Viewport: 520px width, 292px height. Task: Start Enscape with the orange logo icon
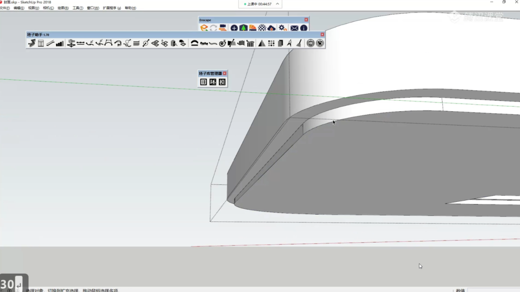(204, 28)
